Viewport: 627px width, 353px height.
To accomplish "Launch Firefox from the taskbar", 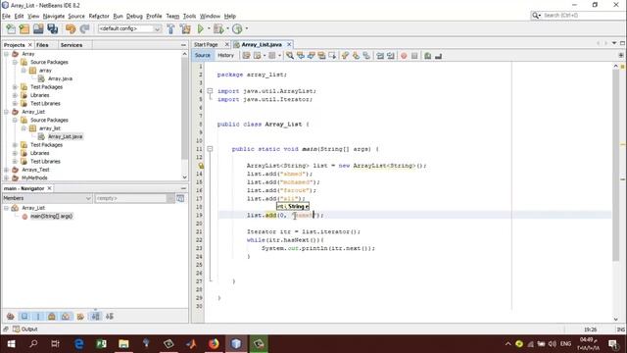I will [214, 344].
